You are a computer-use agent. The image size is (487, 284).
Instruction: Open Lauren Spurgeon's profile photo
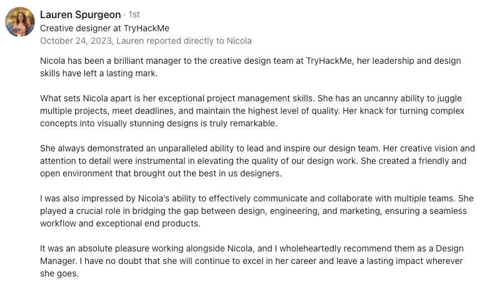tap(20, 22)
